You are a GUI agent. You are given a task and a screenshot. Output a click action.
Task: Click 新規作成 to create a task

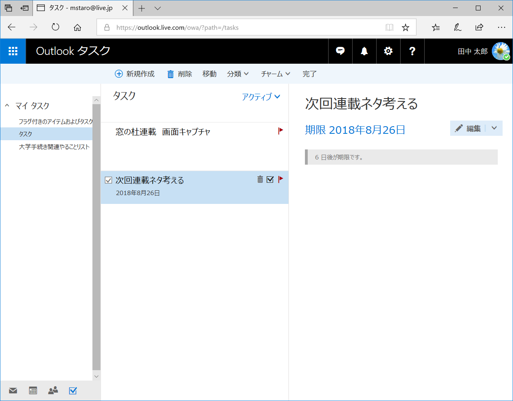(x=134, y=74)
